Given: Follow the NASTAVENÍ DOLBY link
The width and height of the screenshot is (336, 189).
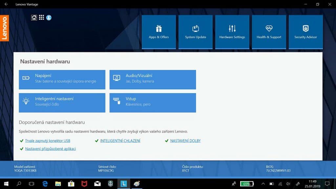Looking at the screenshot, I should tap(185, 141).
